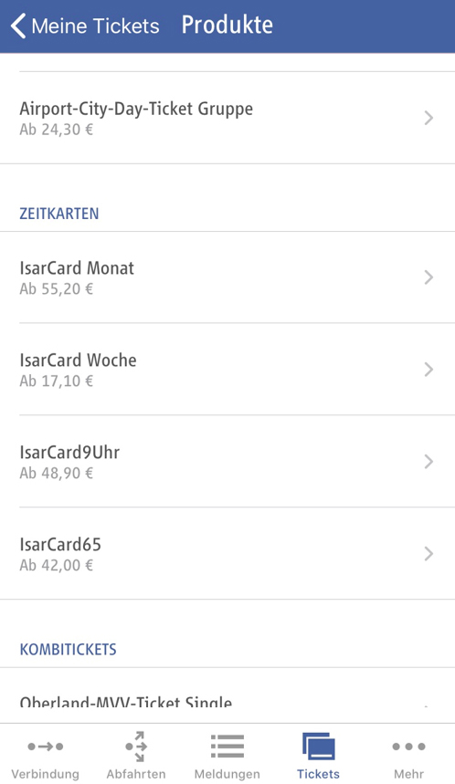This screenshot has height=784, width=455.
Task: Tap the back arrow icon in the header
Action: pyautogui.click(x=18, y=26)
